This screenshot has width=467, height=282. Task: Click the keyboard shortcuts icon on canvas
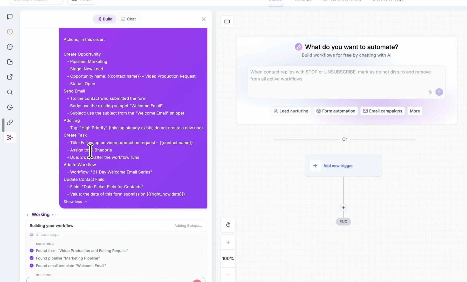(x=227, y=21)
